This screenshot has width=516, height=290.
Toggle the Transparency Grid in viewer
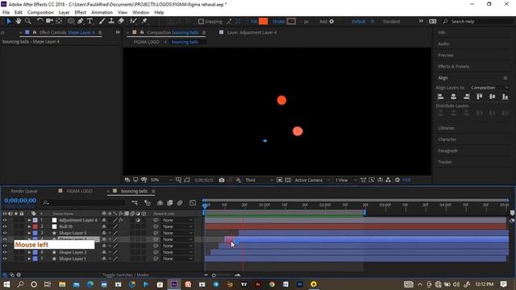point(288,180)
